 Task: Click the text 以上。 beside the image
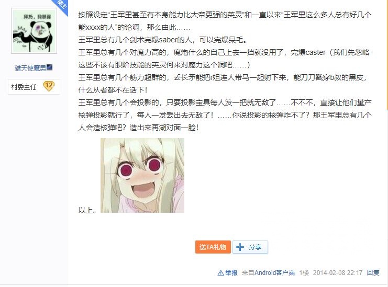click(x=87, y=210)
